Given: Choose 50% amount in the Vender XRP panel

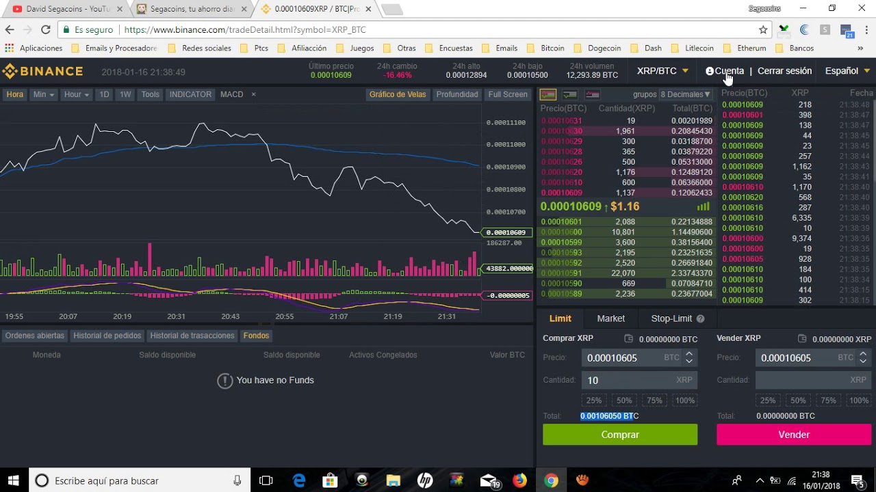Looking at the screenshot, I should pos(798,400).
